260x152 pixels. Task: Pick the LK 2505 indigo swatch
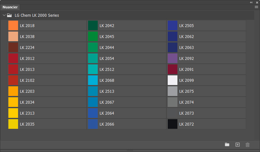click(x=173, y=25)
